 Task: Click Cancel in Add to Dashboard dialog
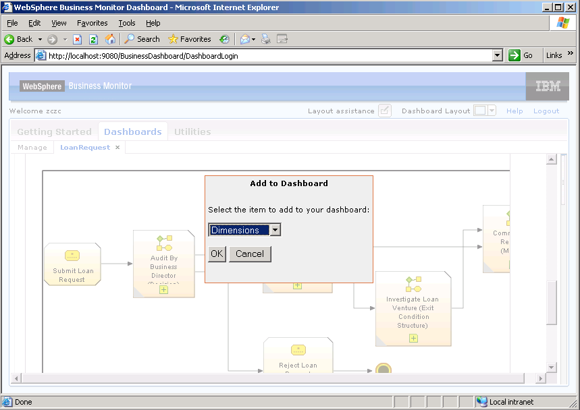(250, 254)
